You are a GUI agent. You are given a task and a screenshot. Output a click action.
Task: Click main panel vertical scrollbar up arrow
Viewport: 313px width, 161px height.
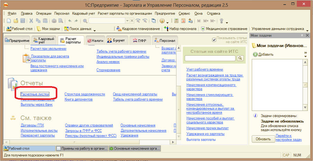(x=179, y=48)
